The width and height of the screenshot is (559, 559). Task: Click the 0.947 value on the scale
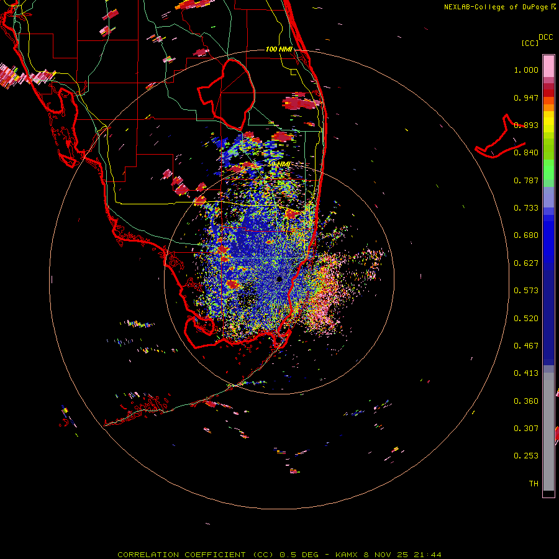click(x=526, y=98)
